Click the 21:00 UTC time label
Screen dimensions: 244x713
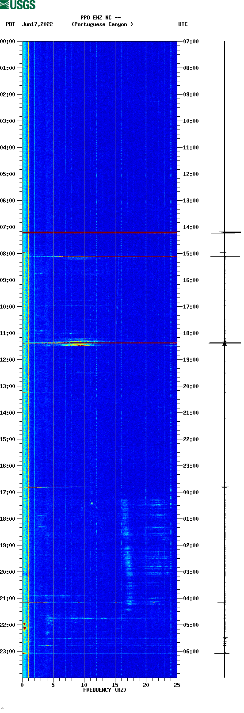191,413
